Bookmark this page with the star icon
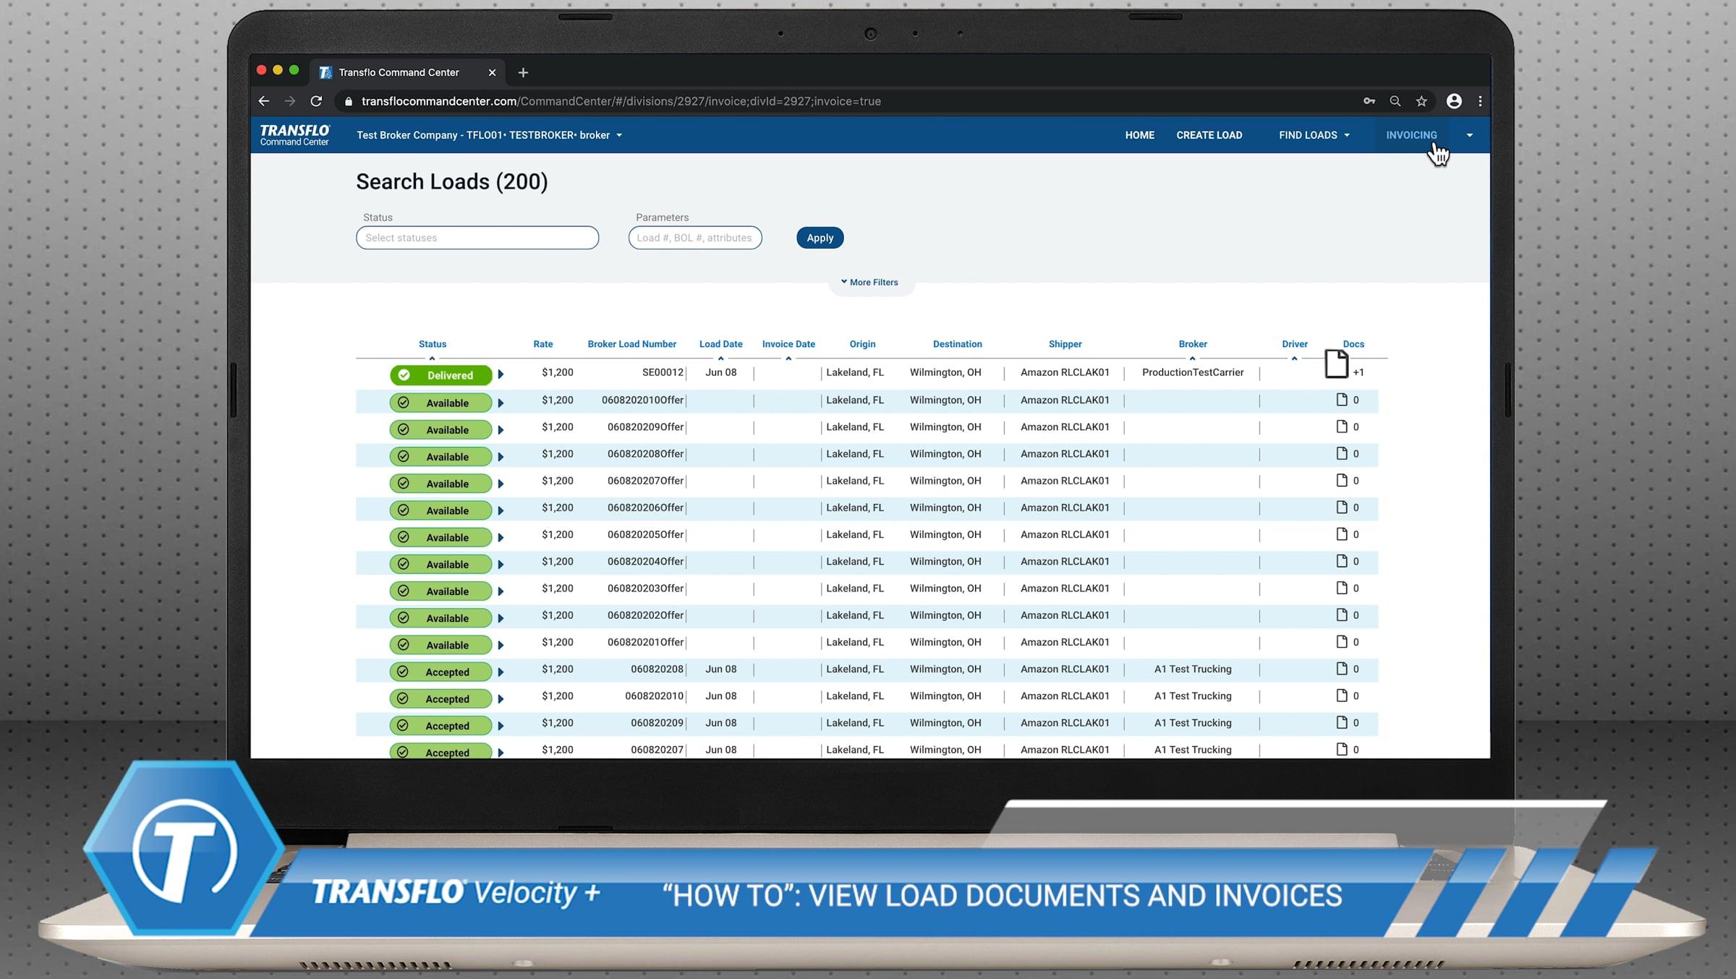 1421,101
